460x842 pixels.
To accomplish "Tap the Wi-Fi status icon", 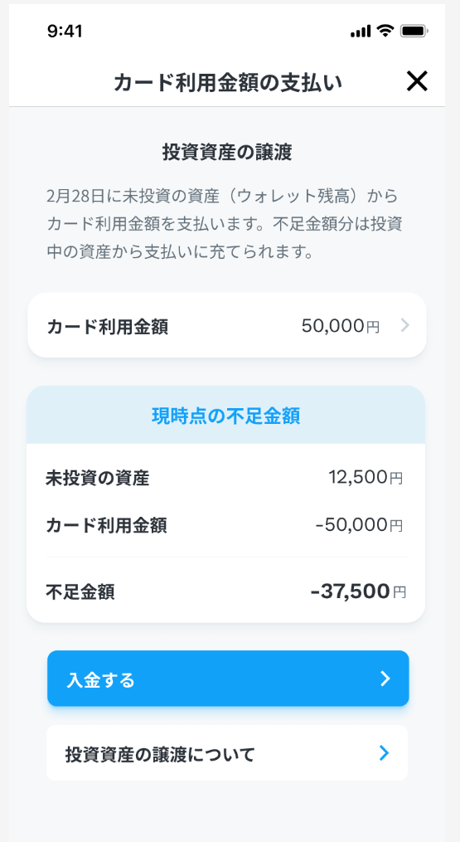I will (385, 32).
